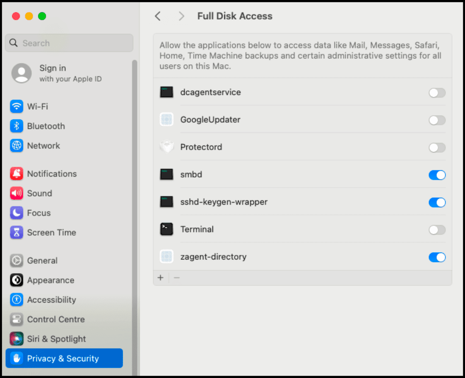
Task: Click the Accessibility icon in sidebar
Action: click(x=17, y=300)
